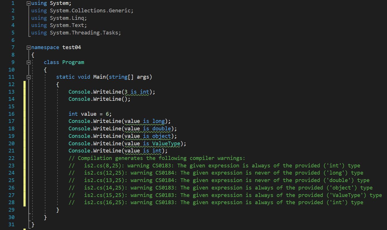Click the 'object' keyword in the code
The image size is (387, 230).
162,136
